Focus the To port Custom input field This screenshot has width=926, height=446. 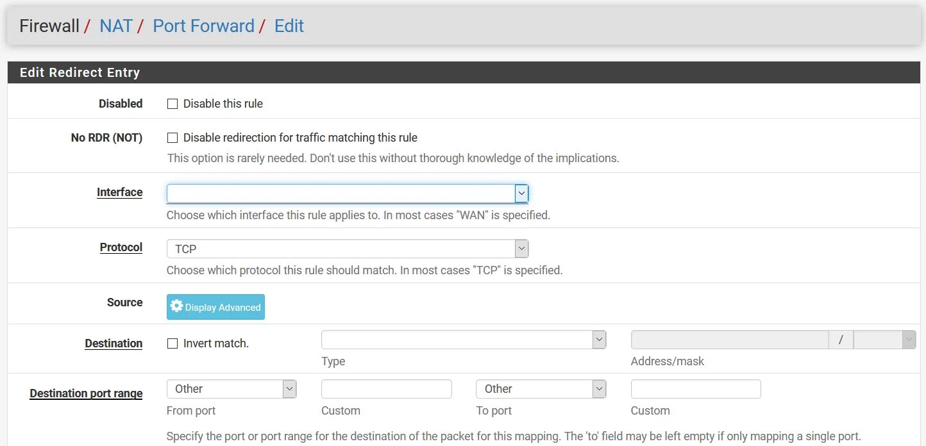[x=696, y=389]
